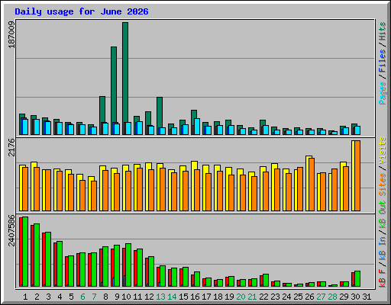391x305 pixels.
Task: Click the middle axis value 2176
Action: click(11, 147)
